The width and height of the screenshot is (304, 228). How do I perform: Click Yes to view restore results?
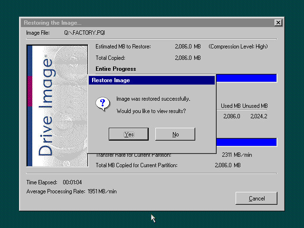(x=128, y=134)
